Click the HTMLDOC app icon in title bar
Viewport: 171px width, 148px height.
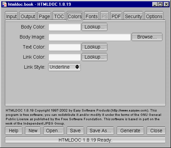pyautogui.click(x=4, y=4)
